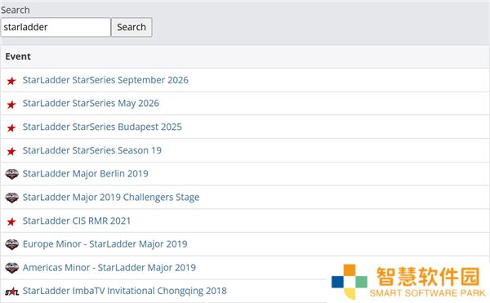Click the SL logo beside ImbaTV Invitational Chongqing

click(x=12, y=292)
